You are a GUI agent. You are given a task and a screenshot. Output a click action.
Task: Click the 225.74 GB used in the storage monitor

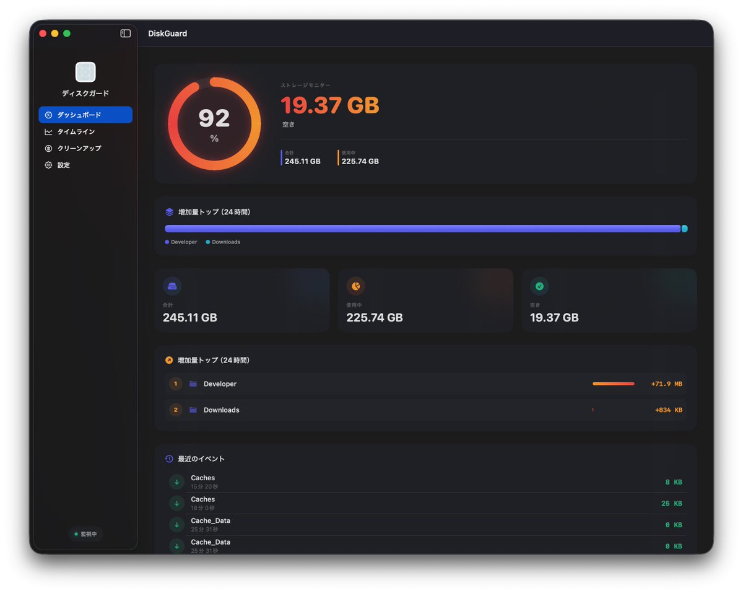click(360, 161)
